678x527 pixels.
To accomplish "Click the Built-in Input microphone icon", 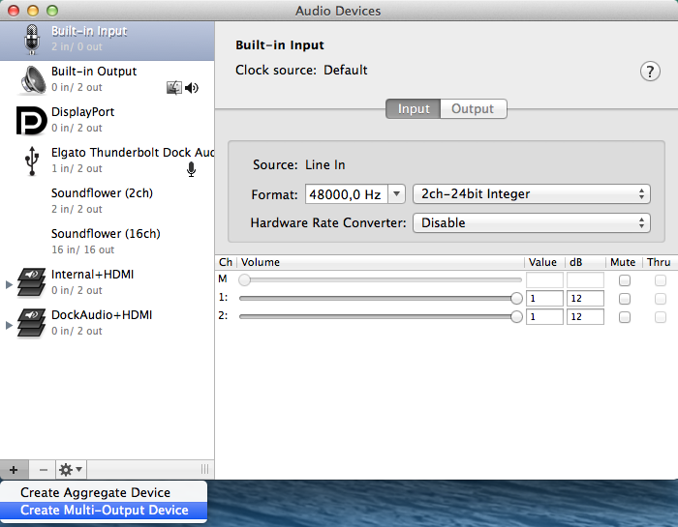I will coord(31,39).
